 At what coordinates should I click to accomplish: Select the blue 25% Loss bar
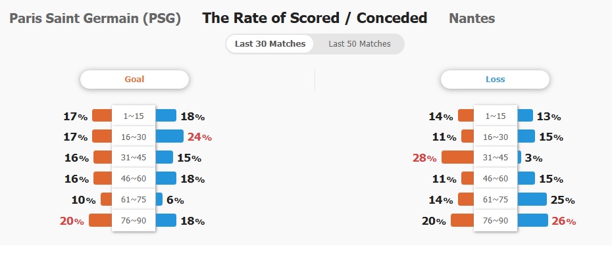pos(532,199)
